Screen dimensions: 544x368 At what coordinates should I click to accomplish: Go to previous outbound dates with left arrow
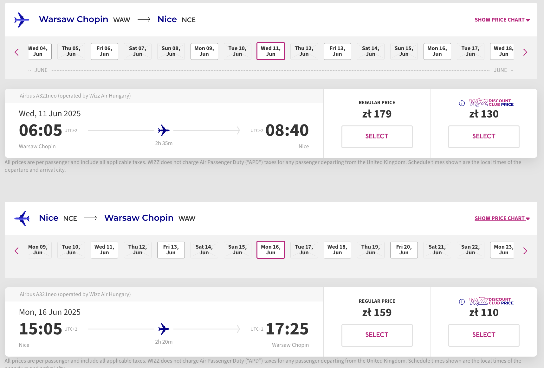coord(17,52)
